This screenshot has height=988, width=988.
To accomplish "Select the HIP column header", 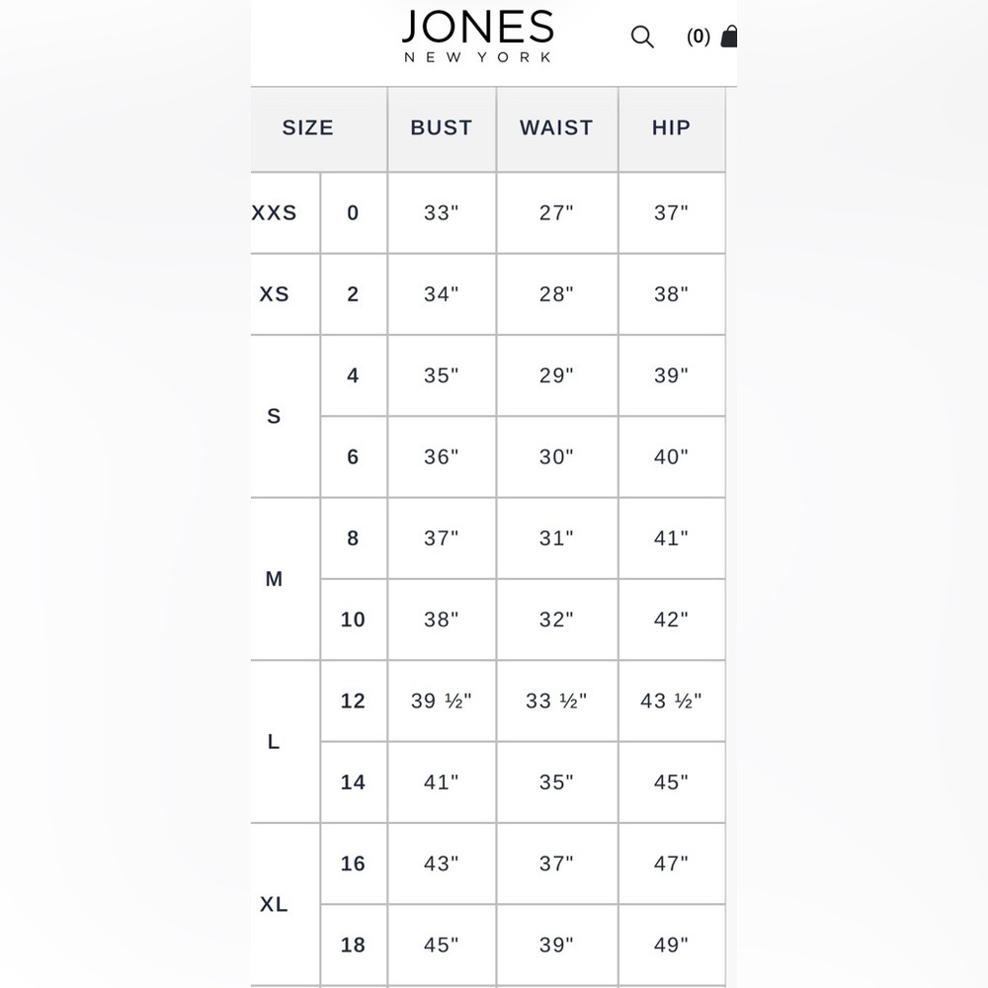I will pyautogui.click(x=672, y=127).
